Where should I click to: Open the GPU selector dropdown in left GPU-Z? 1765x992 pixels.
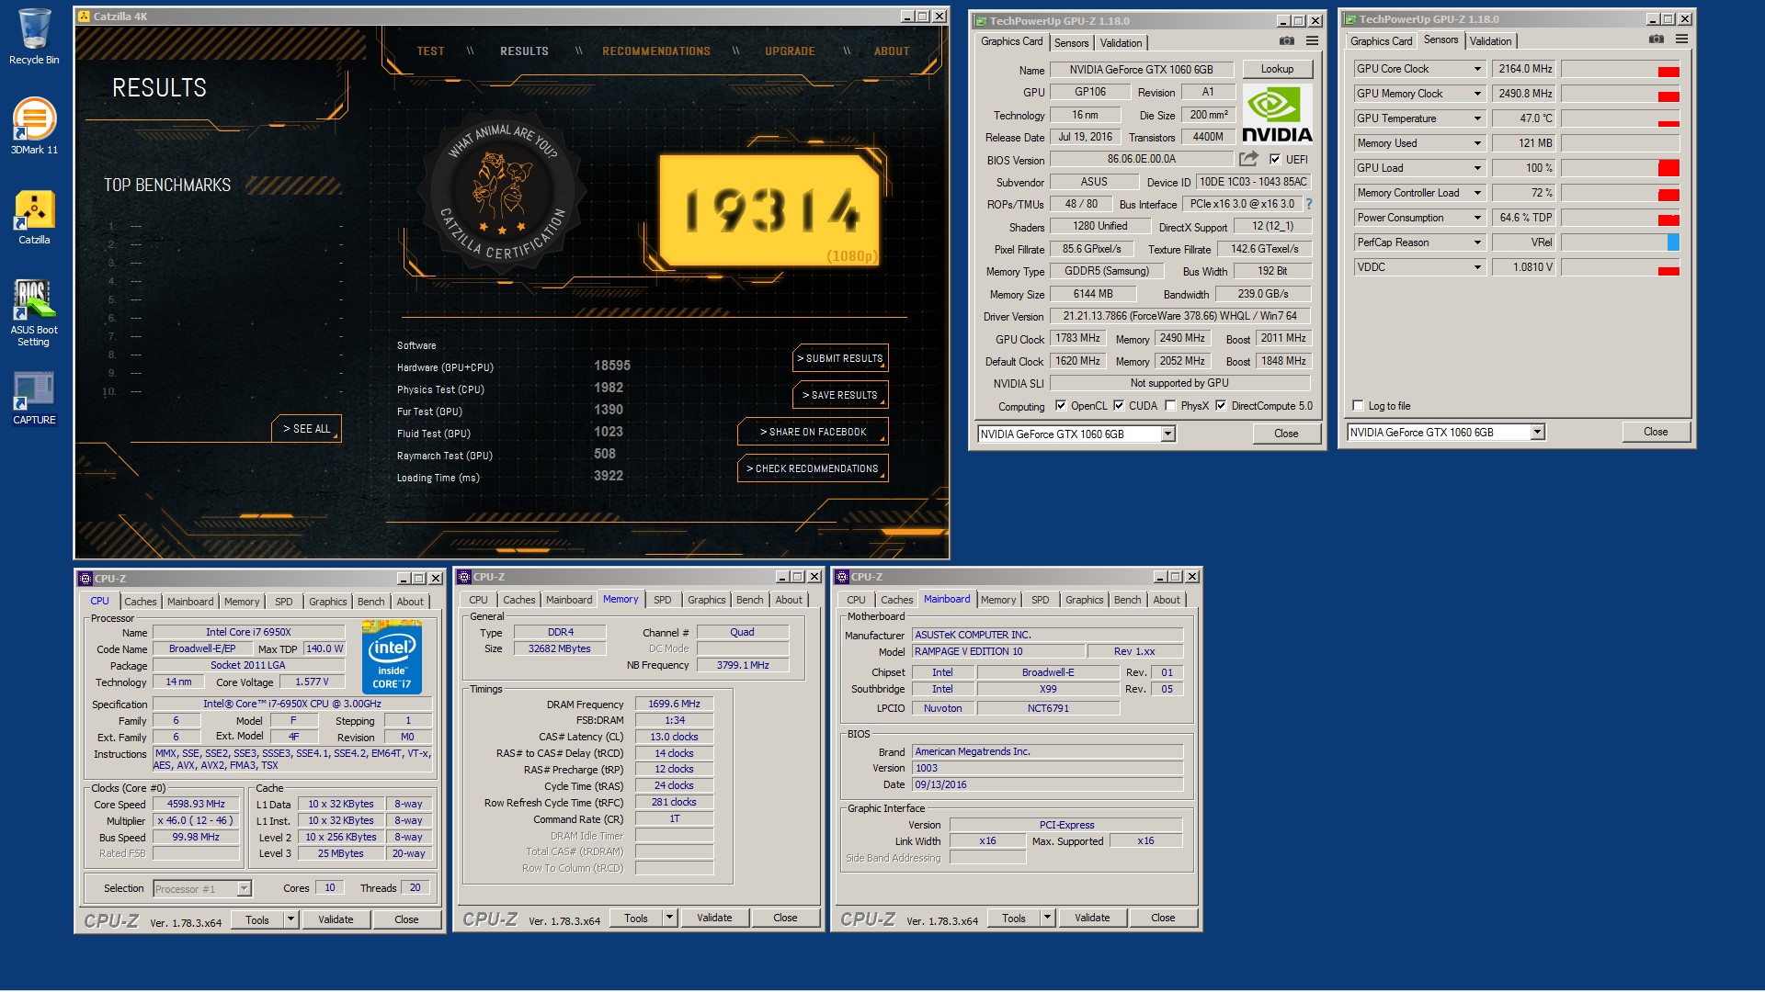click(1167, 434)
